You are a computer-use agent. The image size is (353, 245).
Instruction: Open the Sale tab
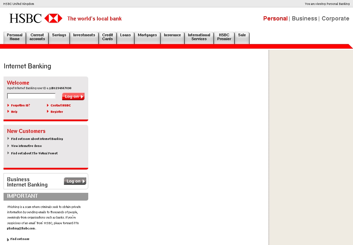tap(242, 38)
